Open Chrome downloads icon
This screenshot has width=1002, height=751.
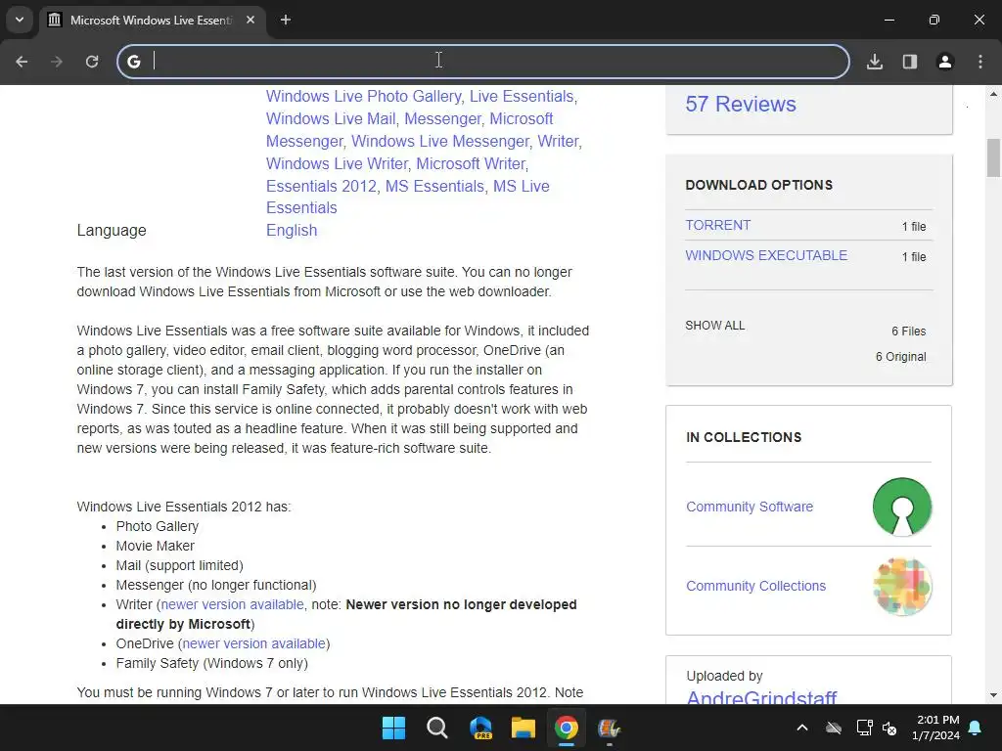click(875, 62)
